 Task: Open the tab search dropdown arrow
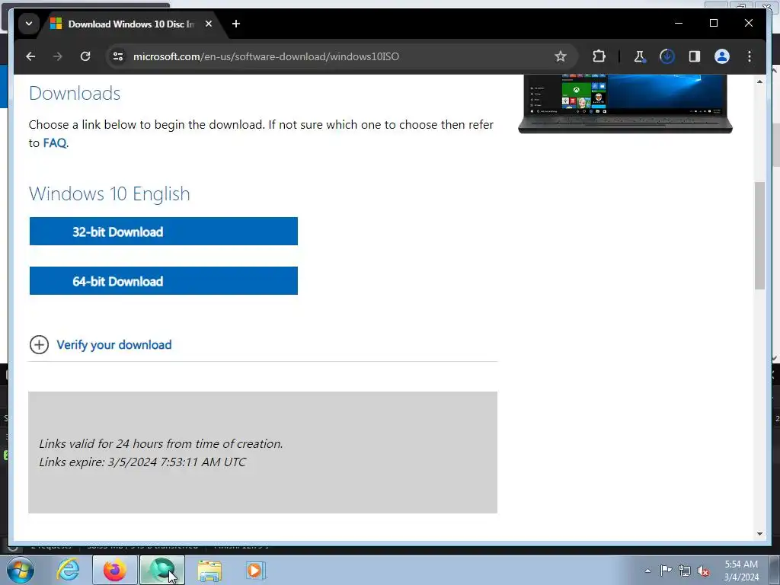(29, 24)
